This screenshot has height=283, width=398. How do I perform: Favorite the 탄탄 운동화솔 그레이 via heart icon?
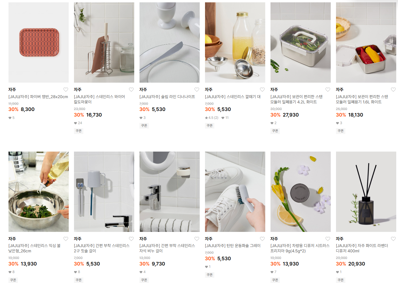tap(262, 239)
